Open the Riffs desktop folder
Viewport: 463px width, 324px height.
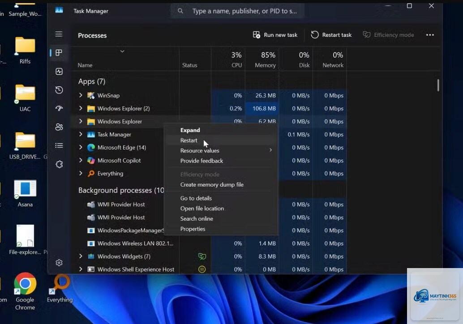click(x=25, y=50)
